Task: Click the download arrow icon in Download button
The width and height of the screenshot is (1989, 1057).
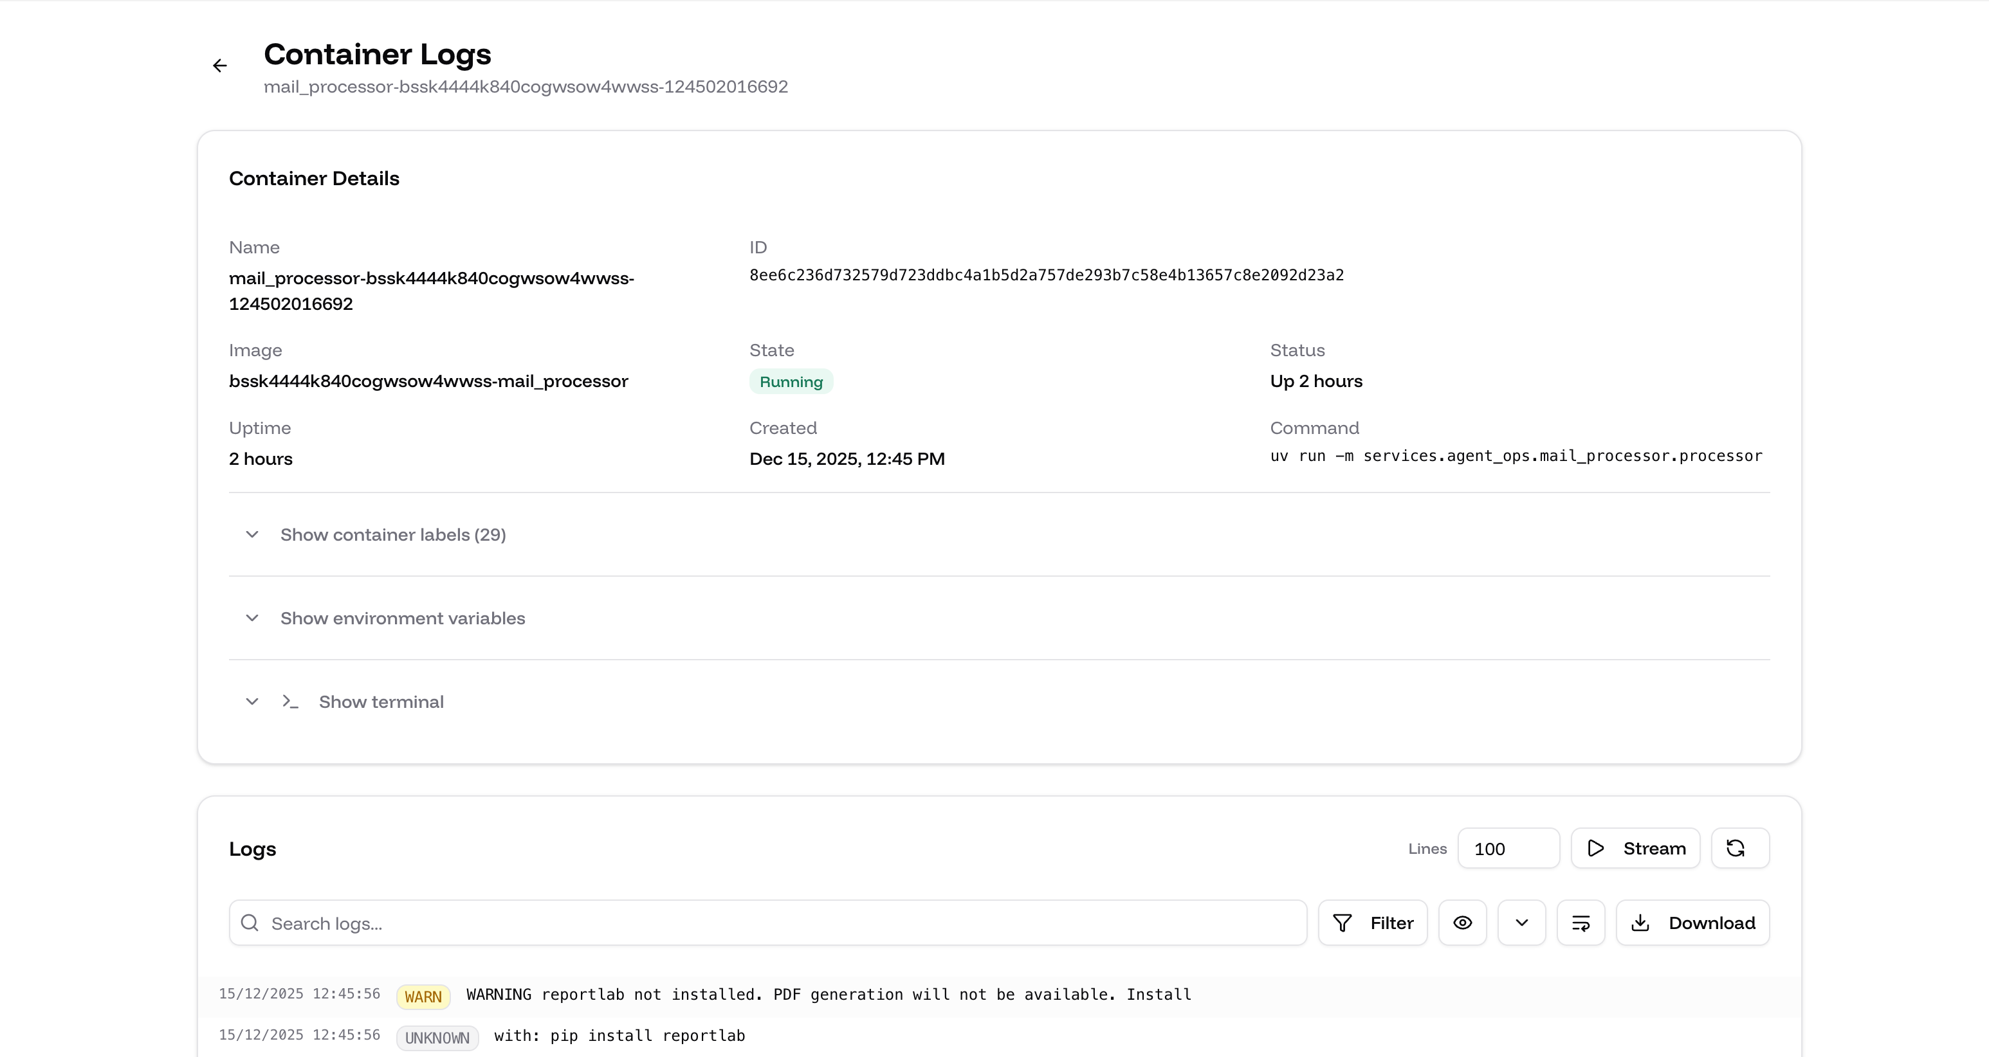Action: (x=1641, y=923)
